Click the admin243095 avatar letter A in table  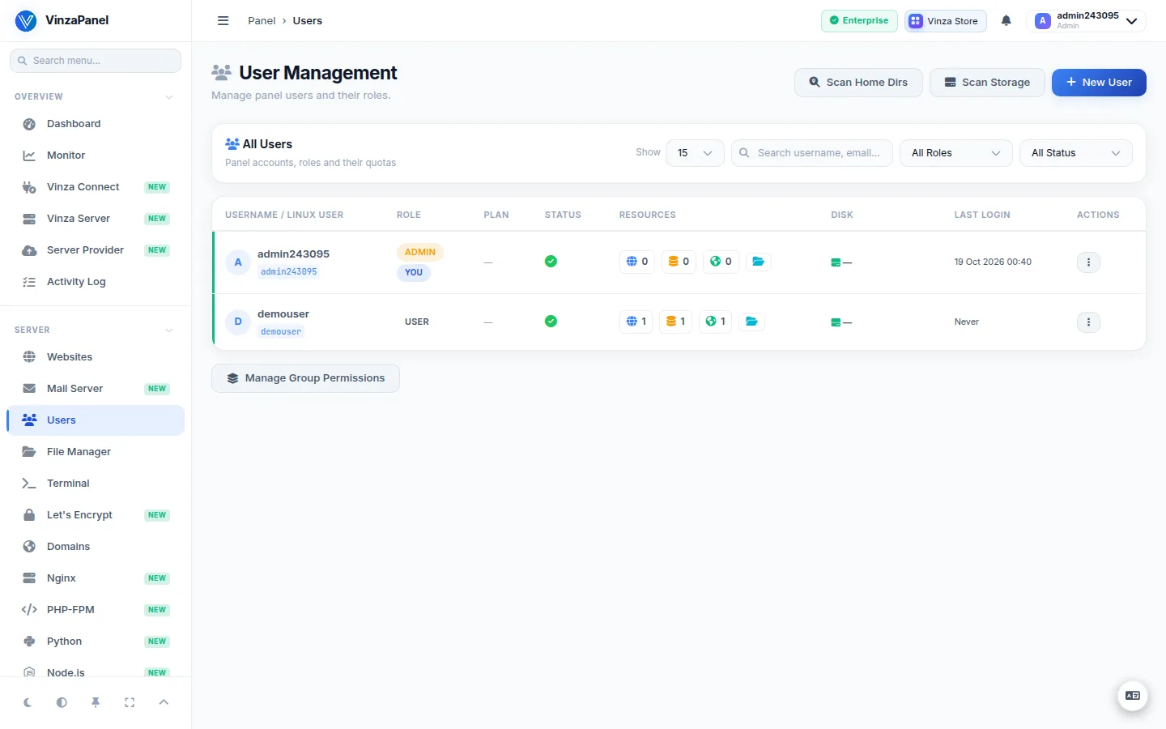click(x=238, y=262)
